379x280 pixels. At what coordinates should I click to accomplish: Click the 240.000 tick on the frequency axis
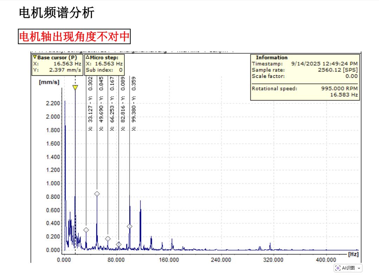(x=221, y=260)
